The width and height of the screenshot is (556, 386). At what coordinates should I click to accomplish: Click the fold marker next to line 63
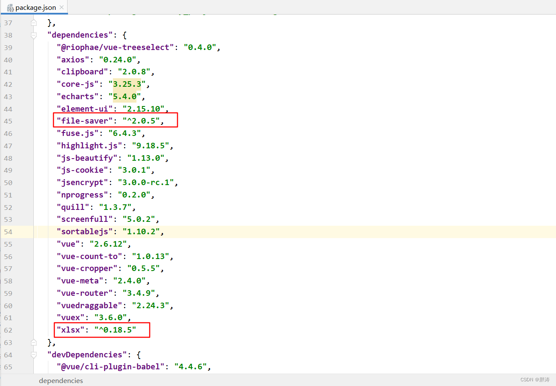click(34, 342)
